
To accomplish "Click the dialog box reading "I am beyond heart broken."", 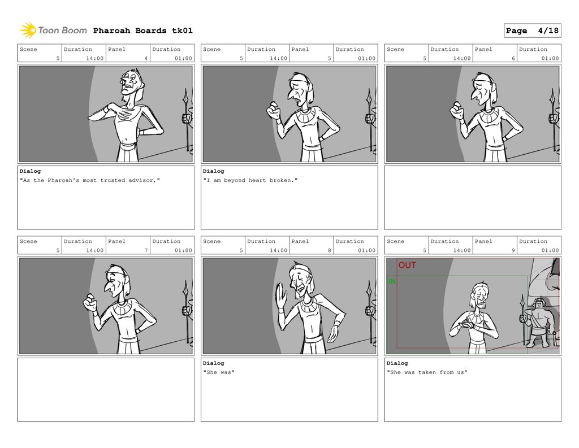I will [x=289, y=198].
